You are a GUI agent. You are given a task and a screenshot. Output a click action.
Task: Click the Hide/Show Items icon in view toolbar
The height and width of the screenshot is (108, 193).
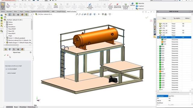pos(99,14)
